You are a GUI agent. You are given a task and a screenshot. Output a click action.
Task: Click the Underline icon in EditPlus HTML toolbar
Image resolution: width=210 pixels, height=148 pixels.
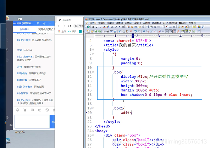coord(100,27)
